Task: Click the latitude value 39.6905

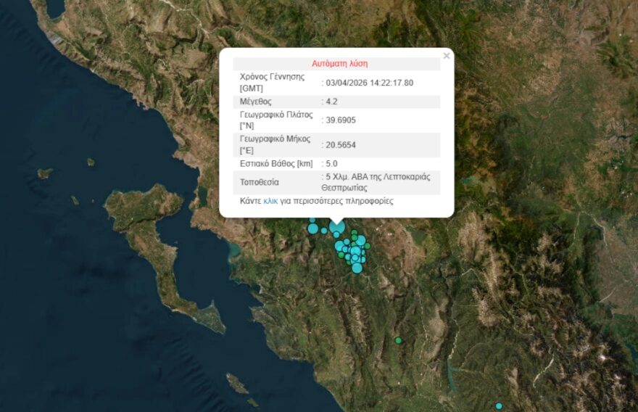Action: pos(341,120)
